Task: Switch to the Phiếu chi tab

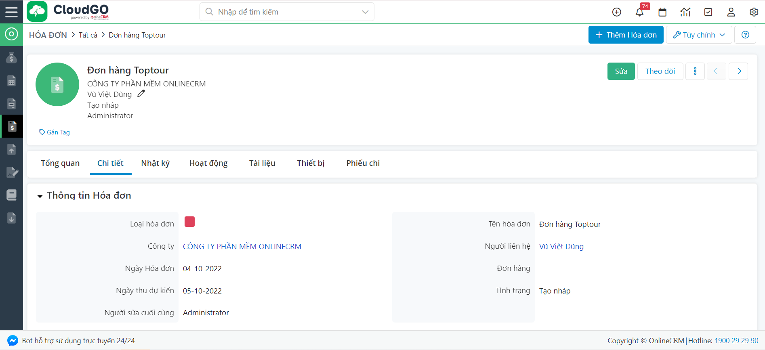Action: tap(363, 163)
